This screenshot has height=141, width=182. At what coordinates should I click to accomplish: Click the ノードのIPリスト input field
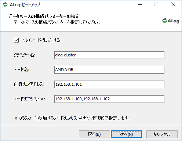pos(109,99)
